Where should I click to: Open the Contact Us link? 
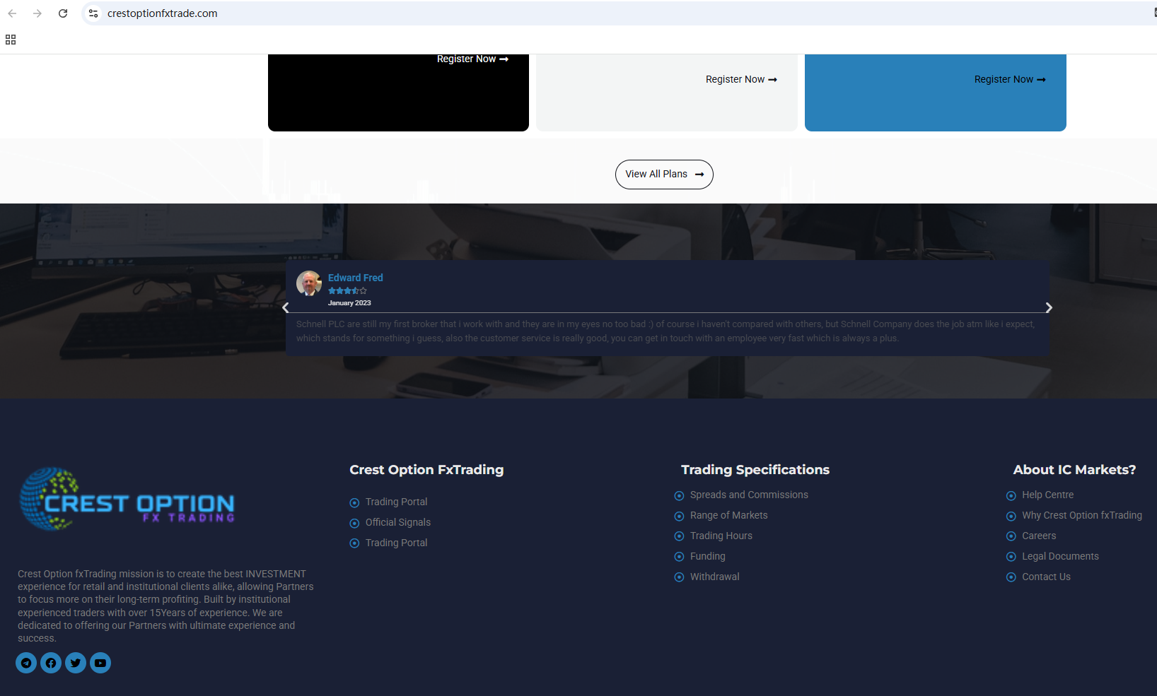coord(1046,577)
